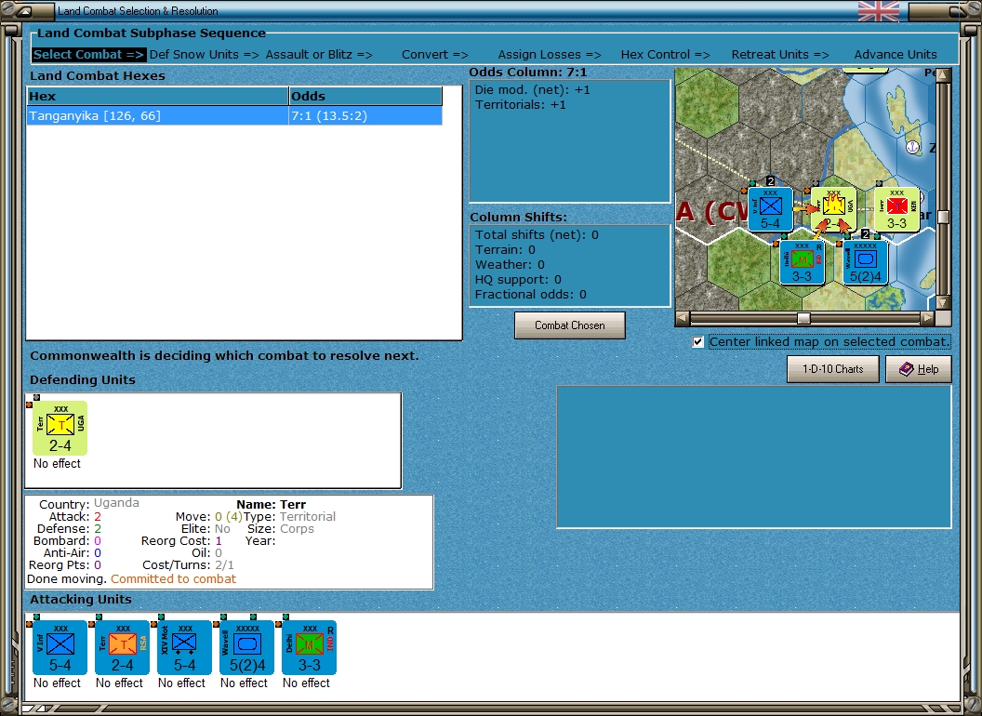This screenshot has width=982, height=716.
Task: Click the stack count 2 marker above Wavell
Action: [x=865, y=234]
